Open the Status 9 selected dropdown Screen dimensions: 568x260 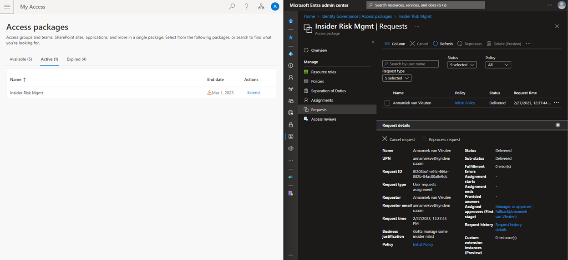pos(462,65)
